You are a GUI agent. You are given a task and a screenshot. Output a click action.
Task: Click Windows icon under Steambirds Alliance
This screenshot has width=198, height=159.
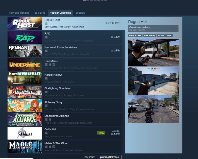point(46,119)
